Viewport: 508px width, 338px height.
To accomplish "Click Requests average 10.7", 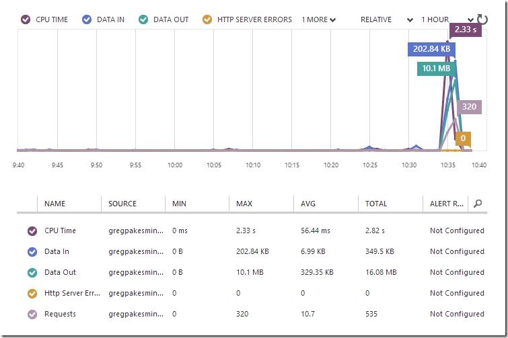I will tap(307, 314).
